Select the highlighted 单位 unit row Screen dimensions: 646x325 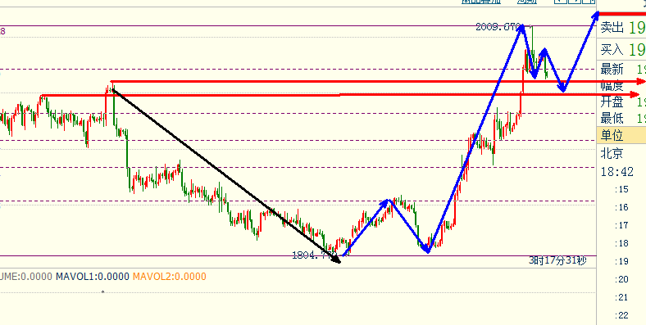point(621,135)
